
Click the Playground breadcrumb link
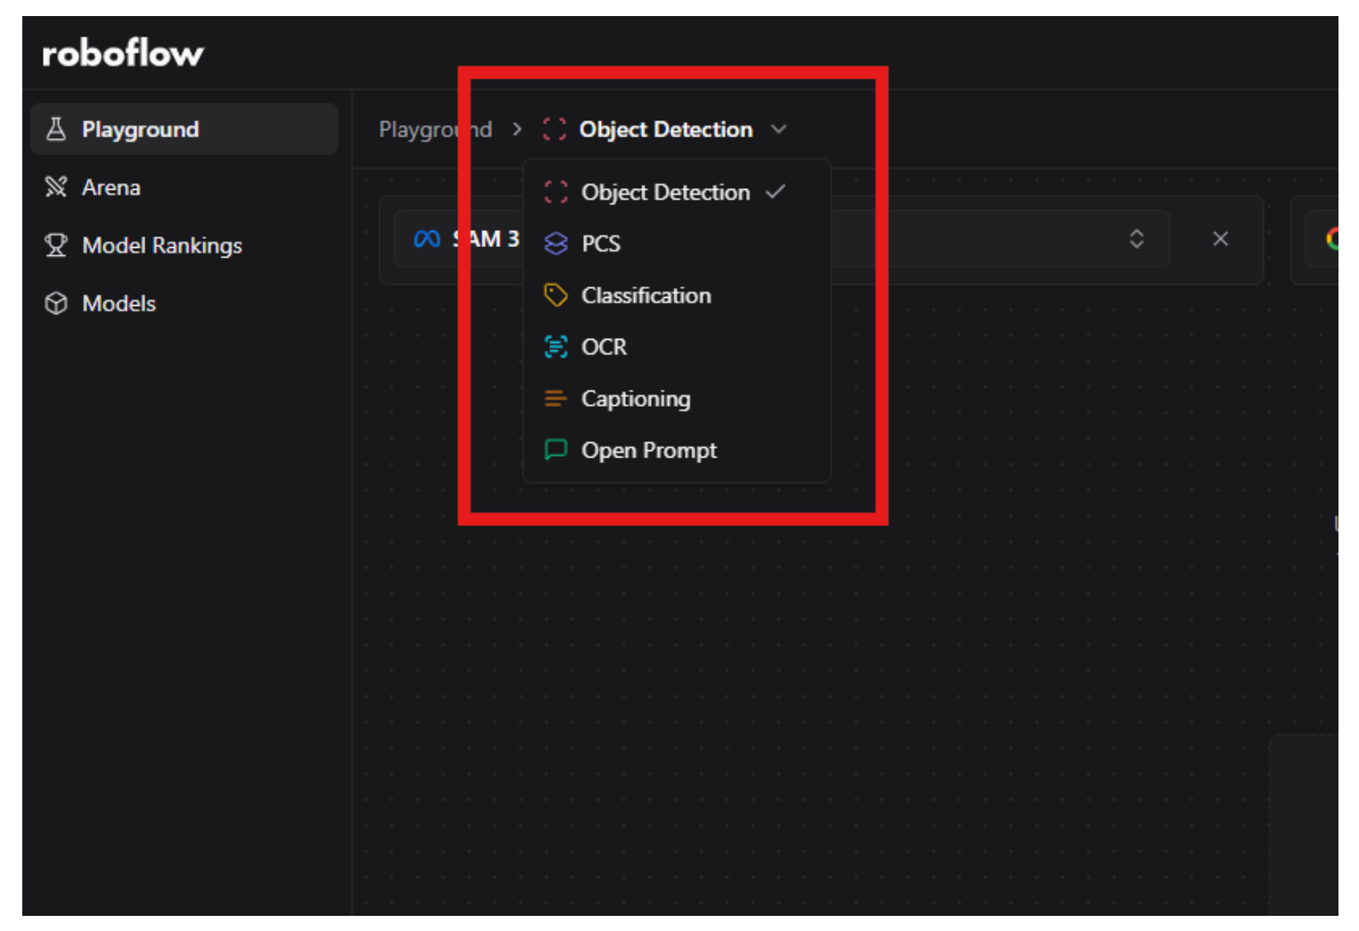pos(435,129)
